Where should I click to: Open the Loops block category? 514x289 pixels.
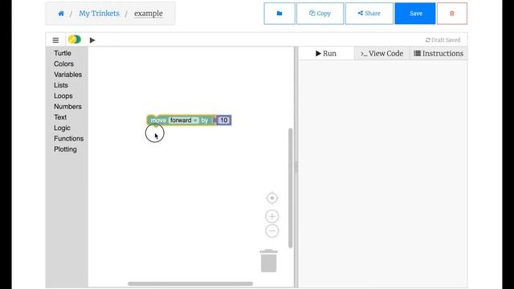point(63,96)
